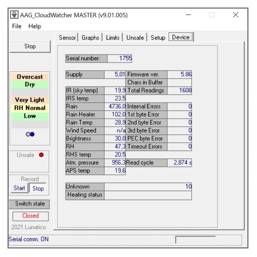Select the Device tab
Screen dimensions: 257x257
click(181, 37)
